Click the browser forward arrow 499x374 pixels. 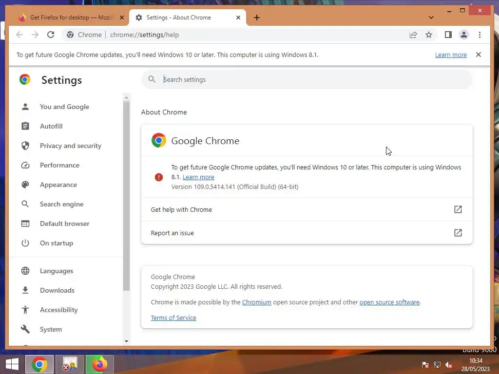pyautogui.click(x=35, y=35)
